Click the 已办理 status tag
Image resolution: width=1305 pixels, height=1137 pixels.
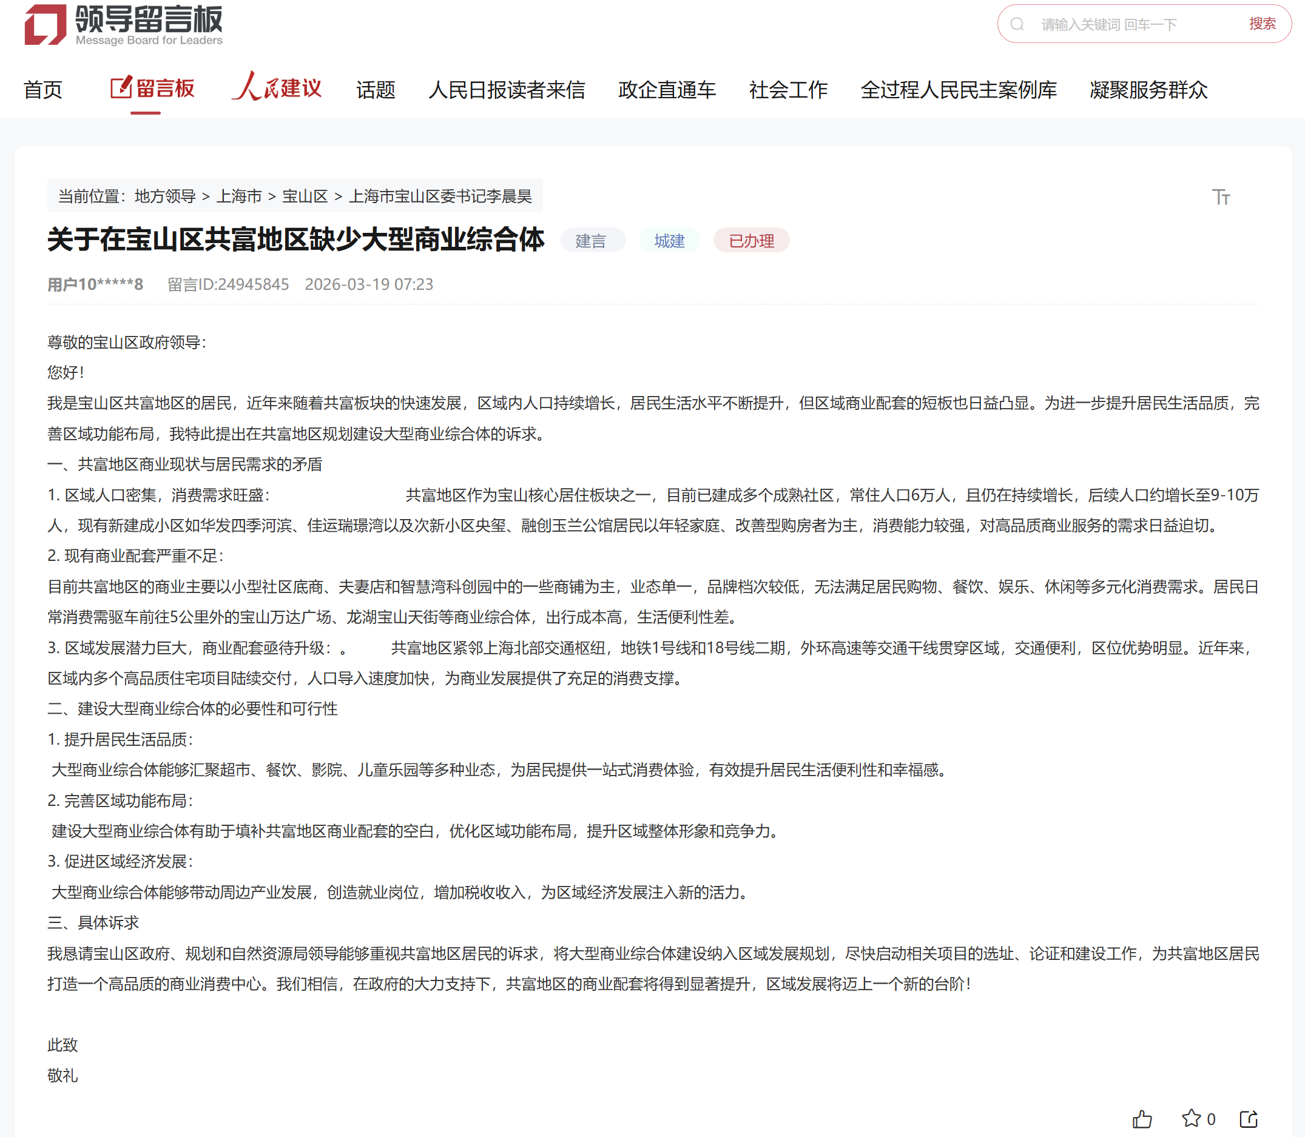click(x=752, y=241)
